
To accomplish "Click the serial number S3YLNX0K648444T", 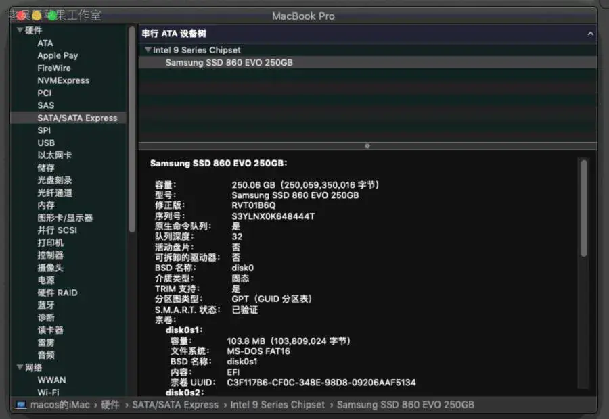I will (273, 216).
